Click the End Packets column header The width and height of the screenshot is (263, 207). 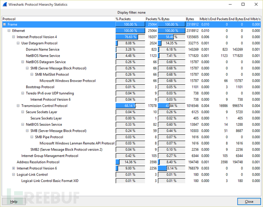pos(219,19)
